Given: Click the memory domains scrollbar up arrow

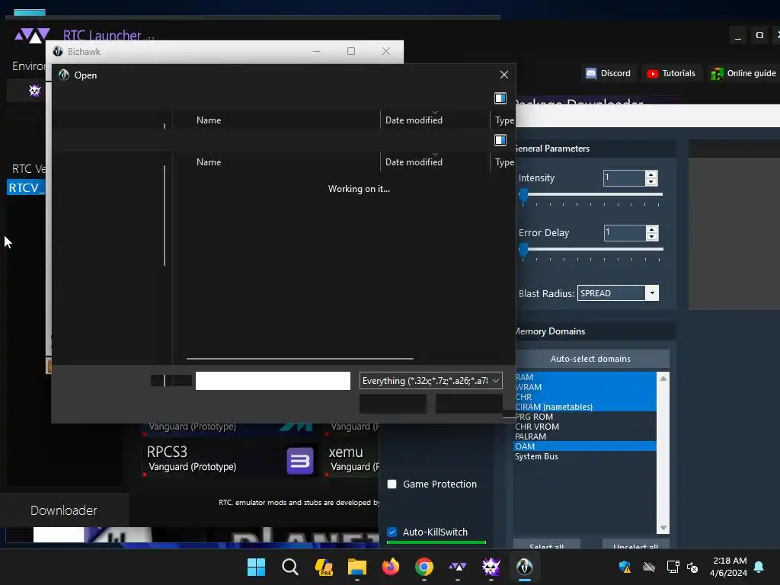Looking at the screenshot, I should [663, 379].
